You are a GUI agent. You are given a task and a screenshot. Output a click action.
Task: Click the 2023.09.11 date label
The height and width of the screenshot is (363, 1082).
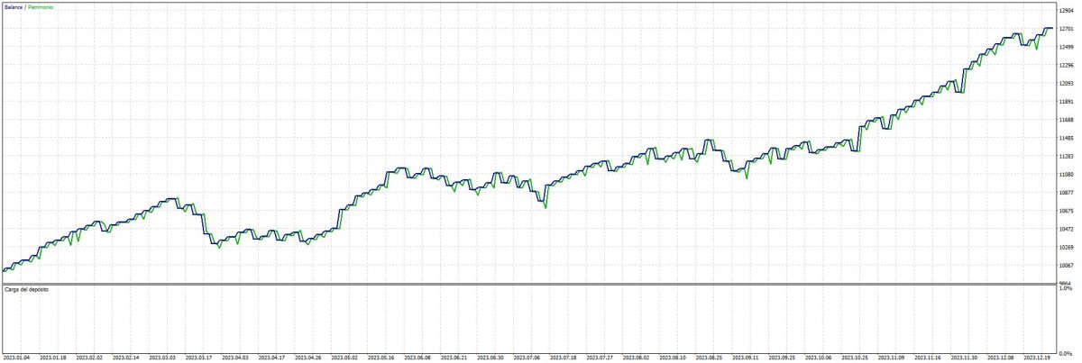[x=750, y=358]
